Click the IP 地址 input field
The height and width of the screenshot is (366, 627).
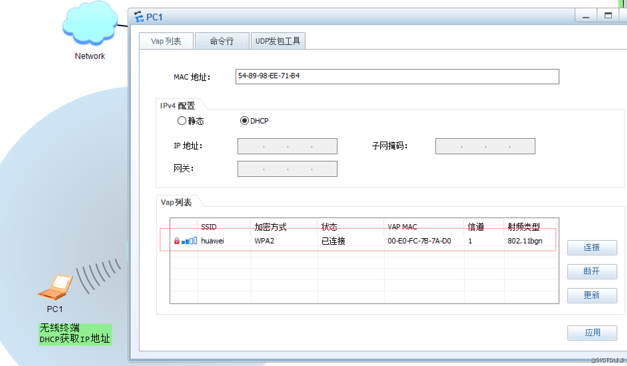point(287,146)
